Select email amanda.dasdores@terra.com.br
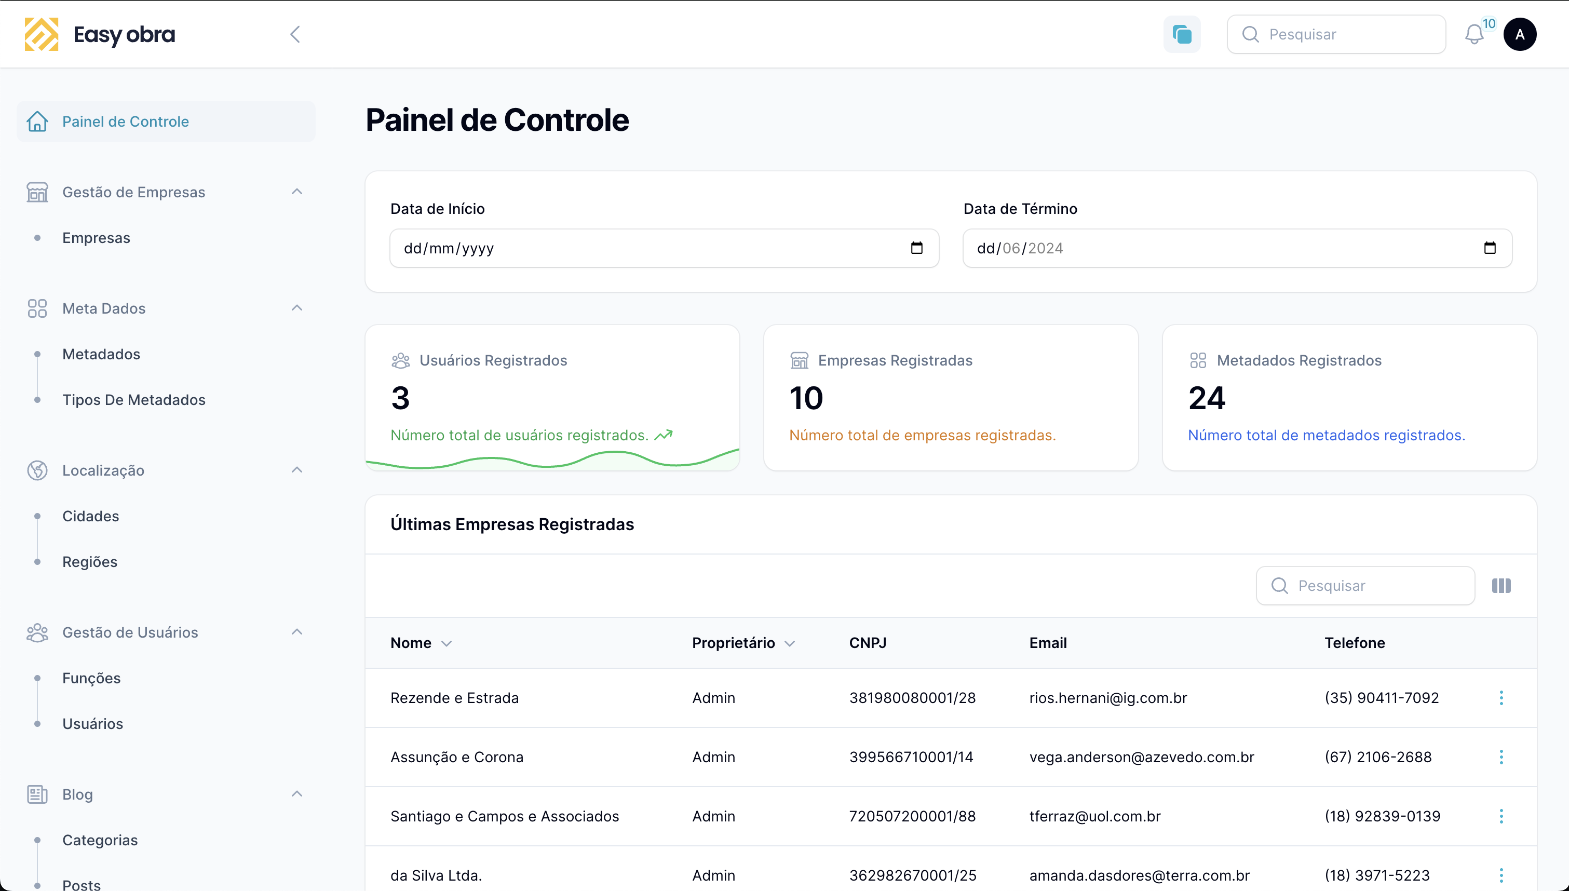Image resolution: width=1569 pixels, height=891 pixels. click(1139, 876)
